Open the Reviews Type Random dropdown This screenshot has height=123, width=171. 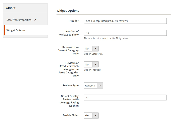coord(94,85)
